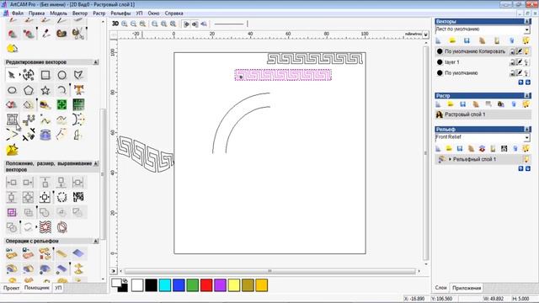Open the ruler units dropdown arrow
The width and height of the screenshot is (539, 303).
click(425, 35)
